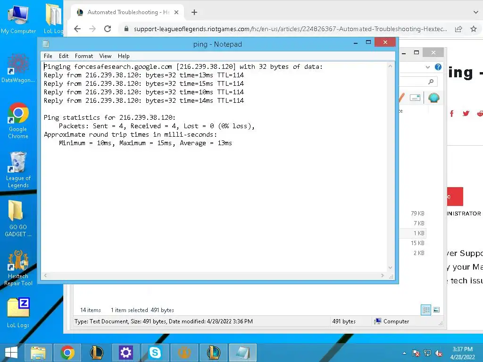Open the View menu in Notepad
This screenshot has height=362, width=483.
click(x=105, y=56)
